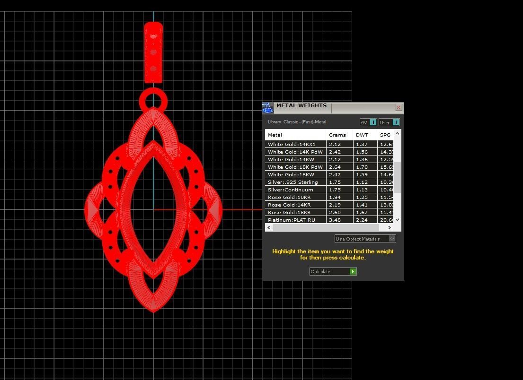Close the Metal Weights panel
The height and width of the screenshot is (380, 523).
(399, 107)
